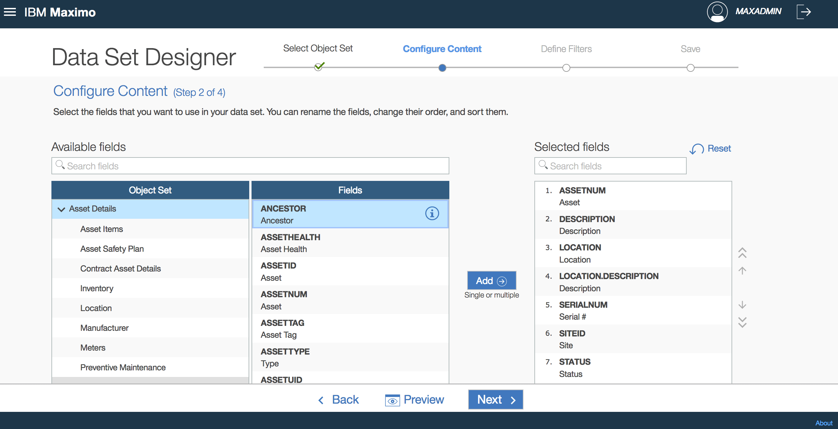Click the magnifier in Selected fields search
The image size is (838, 429).
pos(543,164)
